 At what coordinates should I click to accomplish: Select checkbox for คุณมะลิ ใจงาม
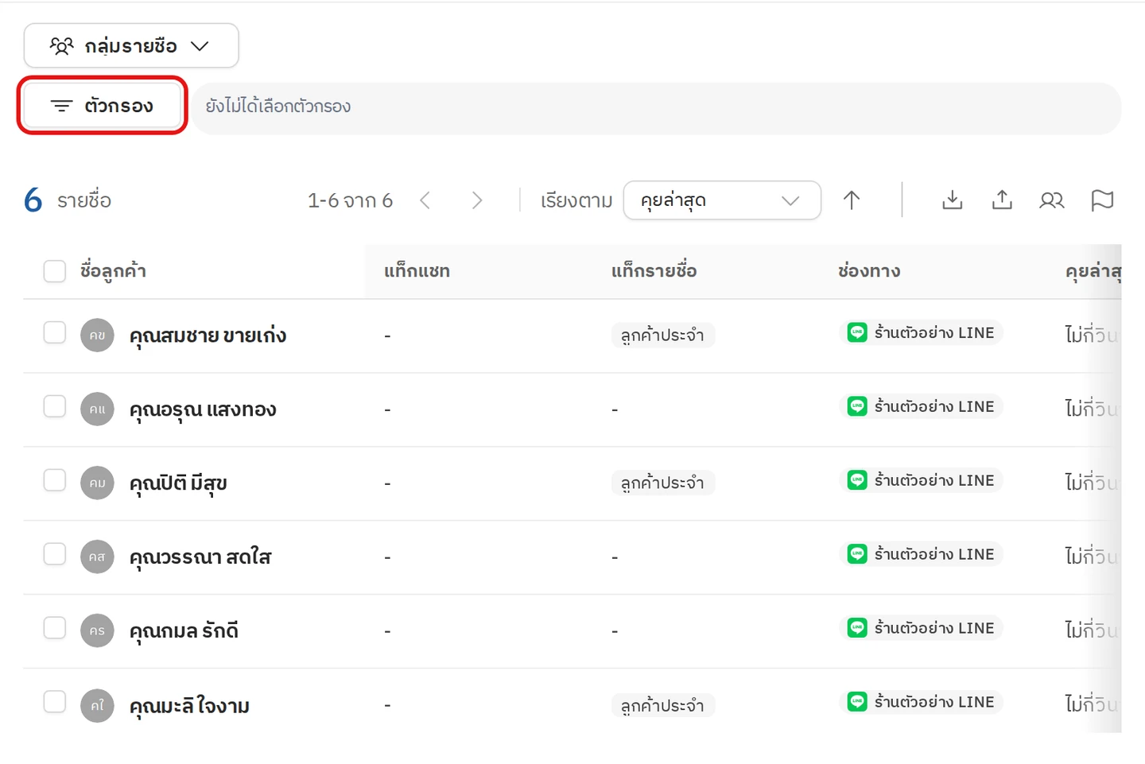55,702
